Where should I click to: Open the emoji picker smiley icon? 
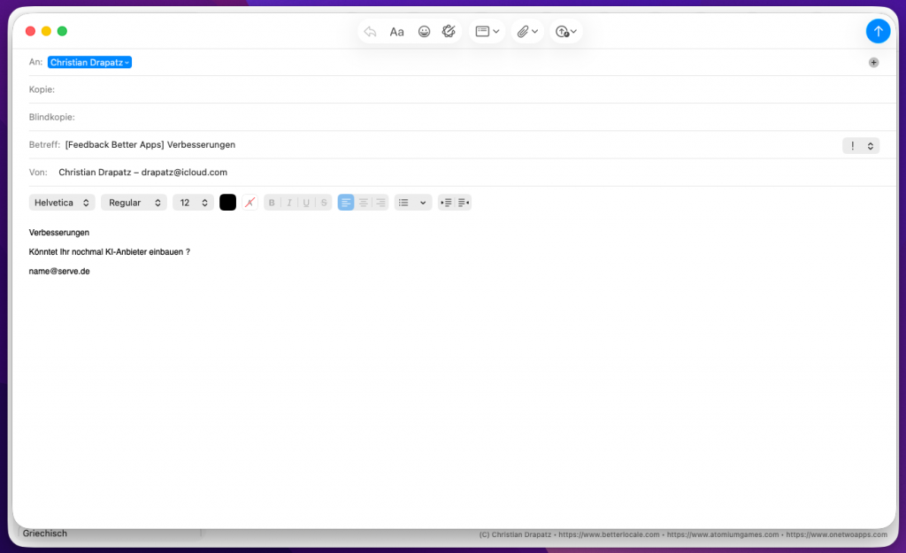(x=424, y=32)
